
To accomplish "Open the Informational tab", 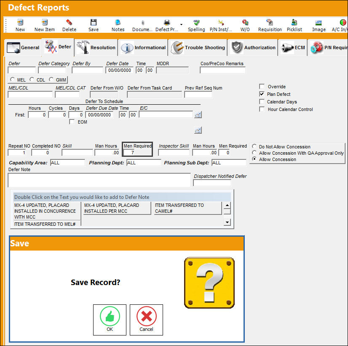I will [x=143, y=48].
